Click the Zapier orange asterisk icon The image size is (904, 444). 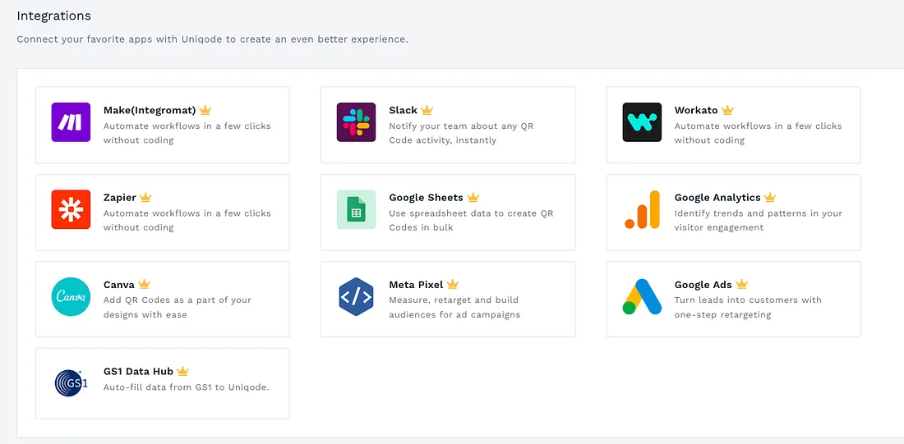71,209
